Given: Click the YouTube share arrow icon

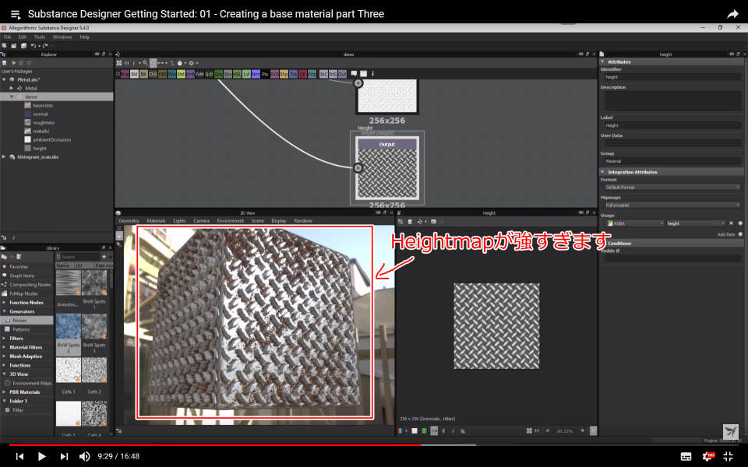Looking at the screenshot, I should (x=732, y=14).
